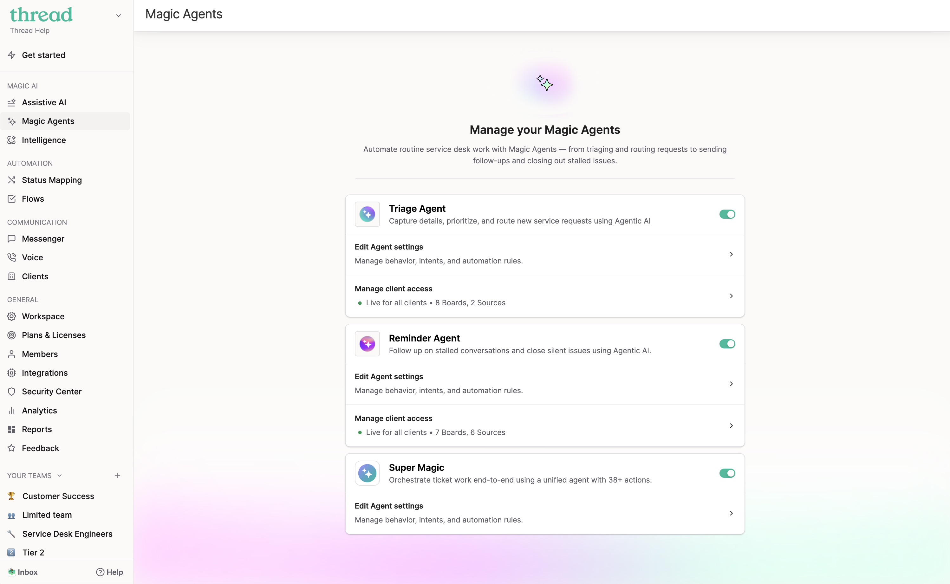
Task: Click the Messenger chat bubble icon
Action: click(x=12, y=239)
